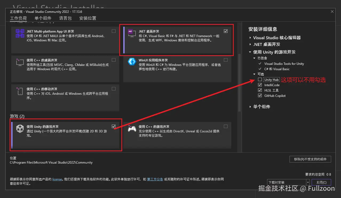The width and height of the screenshot is (341, 198).
Task: Collapse the 可选 section
Action: [x=254, y=74]
